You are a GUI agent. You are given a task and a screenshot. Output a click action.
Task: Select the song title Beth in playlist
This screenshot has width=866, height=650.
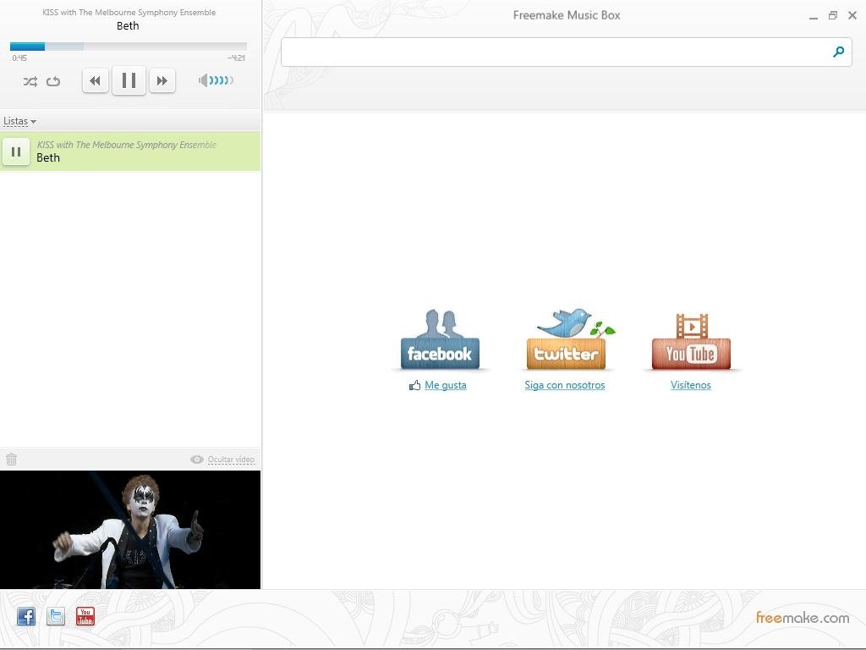point(48,158)
